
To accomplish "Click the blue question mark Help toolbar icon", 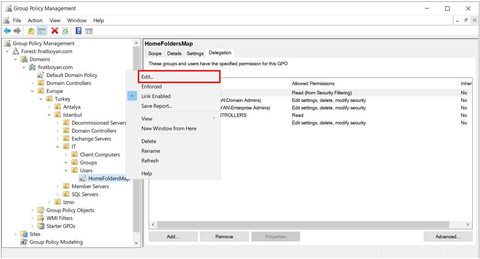I will click(79, 31).
